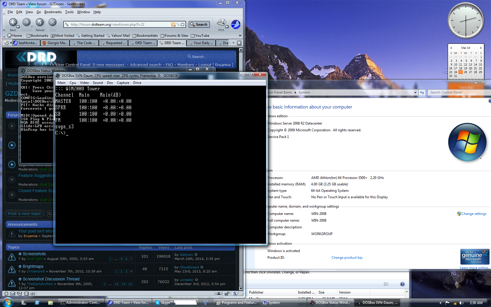Open list all tabs dropdown arrow
This screenshot has height=307, width=491.
(233, 43)
